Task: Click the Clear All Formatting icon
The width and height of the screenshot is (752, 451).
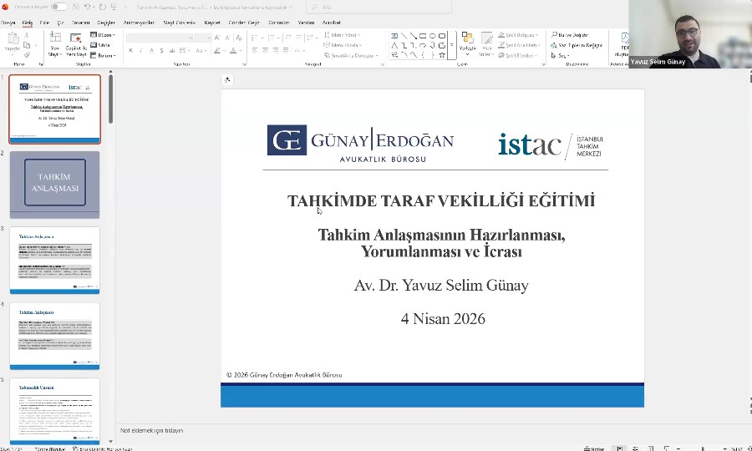Action: [239, 38]
